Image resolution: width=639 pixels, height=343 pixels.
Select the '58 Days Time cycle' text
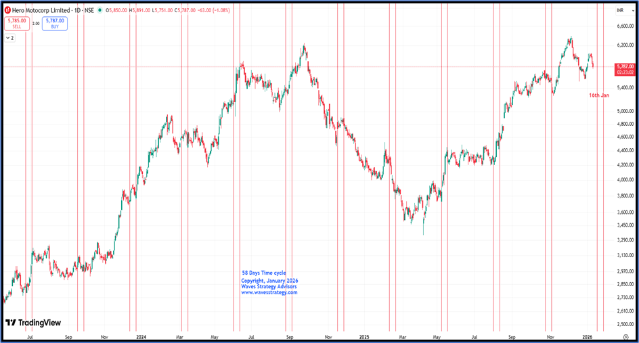point(264,273)
